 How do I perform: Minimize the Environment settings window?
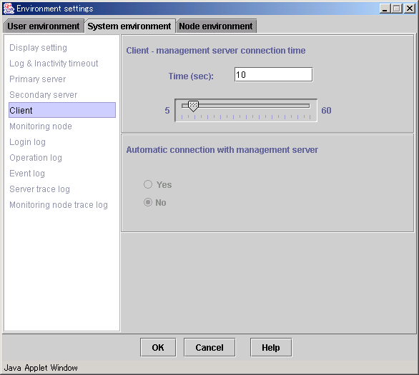(x=385, y=9)
